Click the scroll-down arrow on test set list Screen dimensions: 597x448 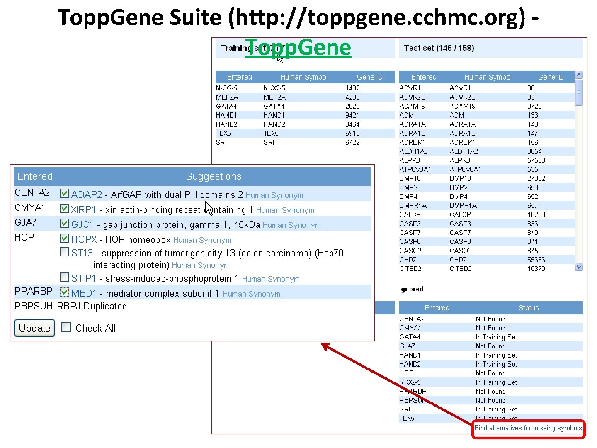pyautogui.click(x=579, y=267)
